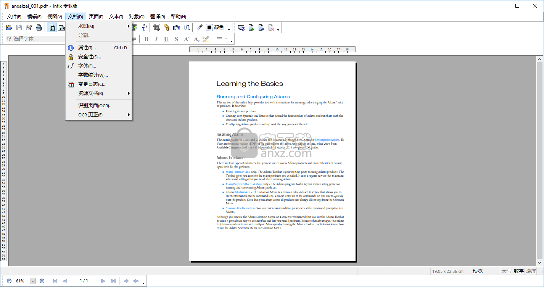This screenshot has height=287, width=544.
Task: Open the 文件(F) menu
Action: click(14, 16)
